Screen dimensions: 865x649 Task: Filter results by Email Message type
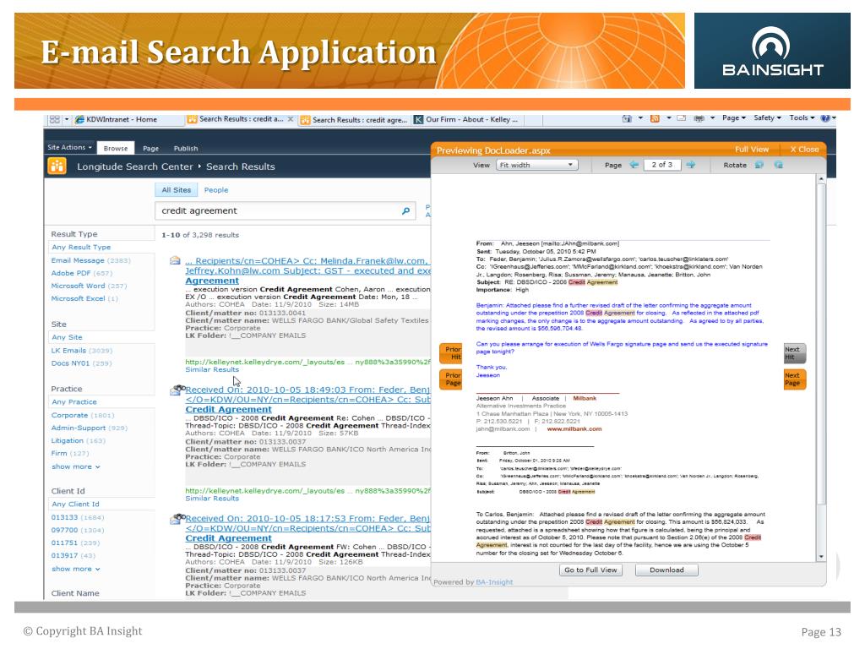click(x=91, y=260)
